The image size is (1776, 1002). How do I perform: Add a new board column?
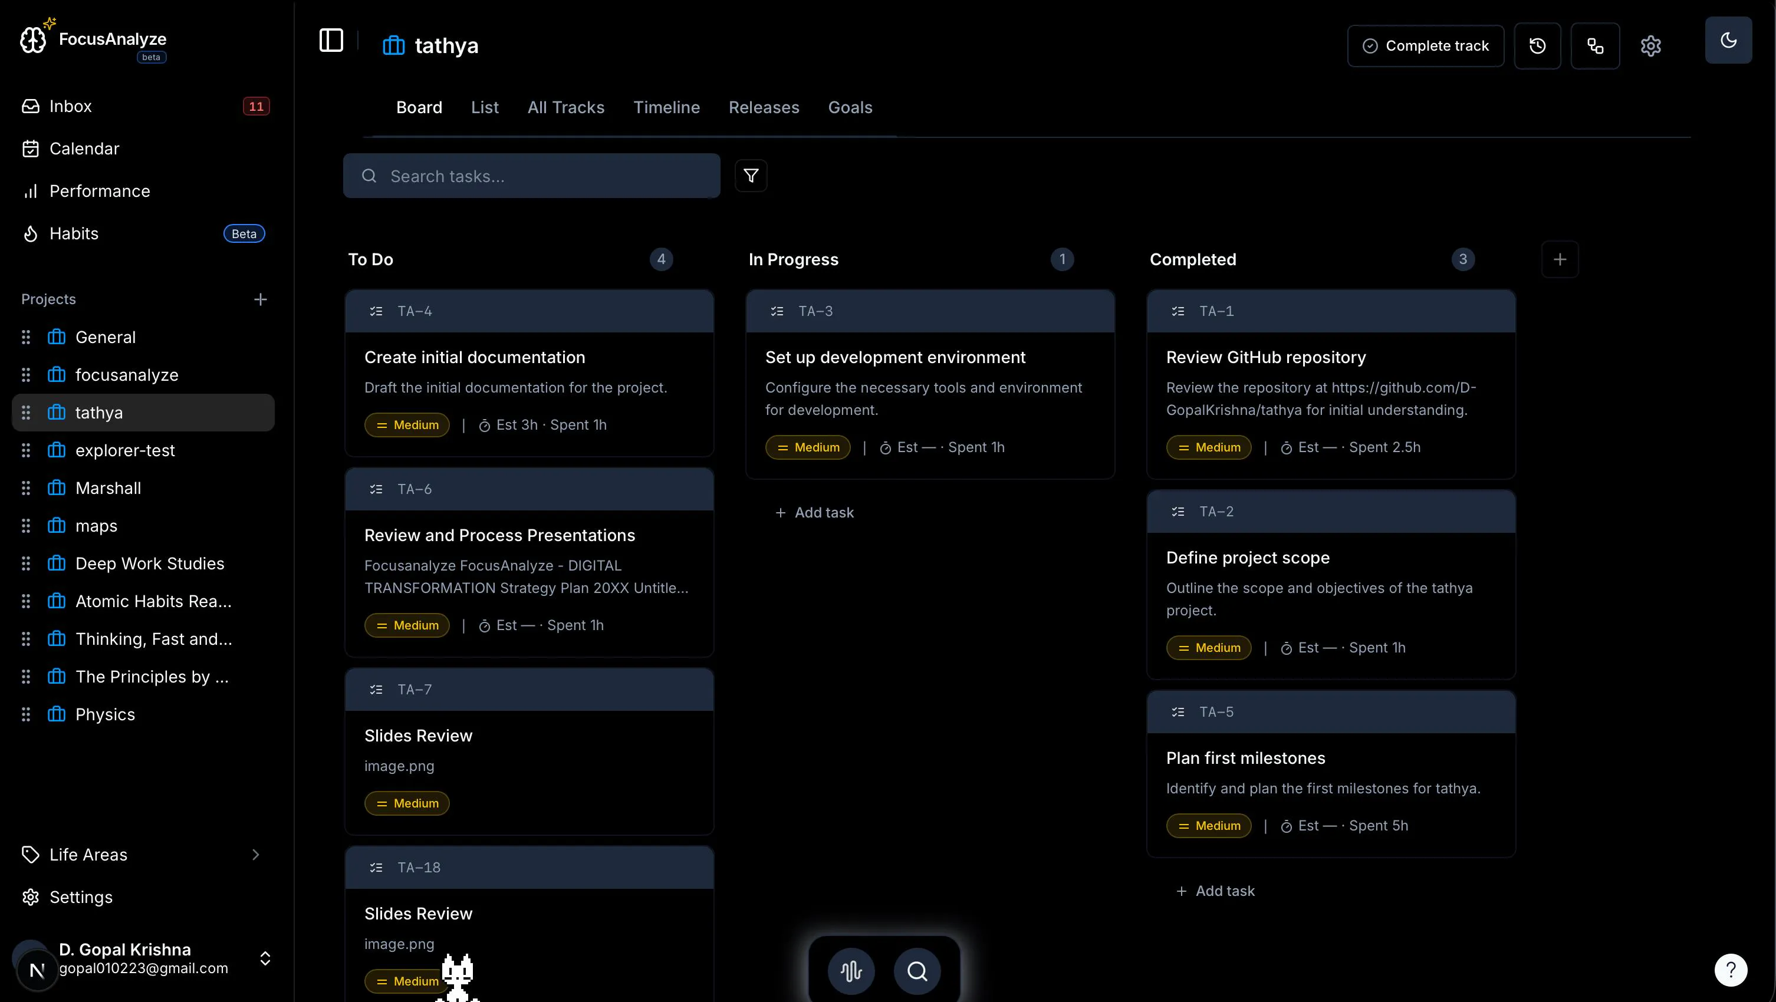pos(1560,259)
